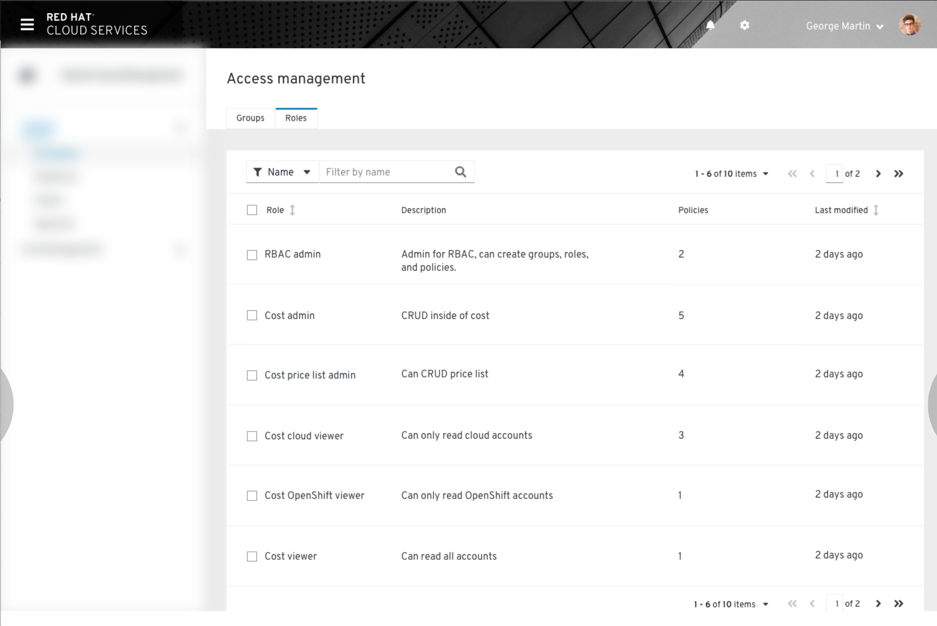Click the first-page double-chevron control
The width and height of the screenshot is (937, 626).
792,173
